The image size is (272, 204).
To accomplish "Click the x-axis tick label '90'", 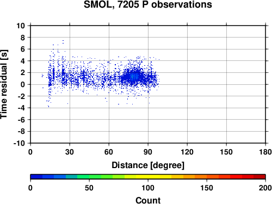I will tap(148, 152).
